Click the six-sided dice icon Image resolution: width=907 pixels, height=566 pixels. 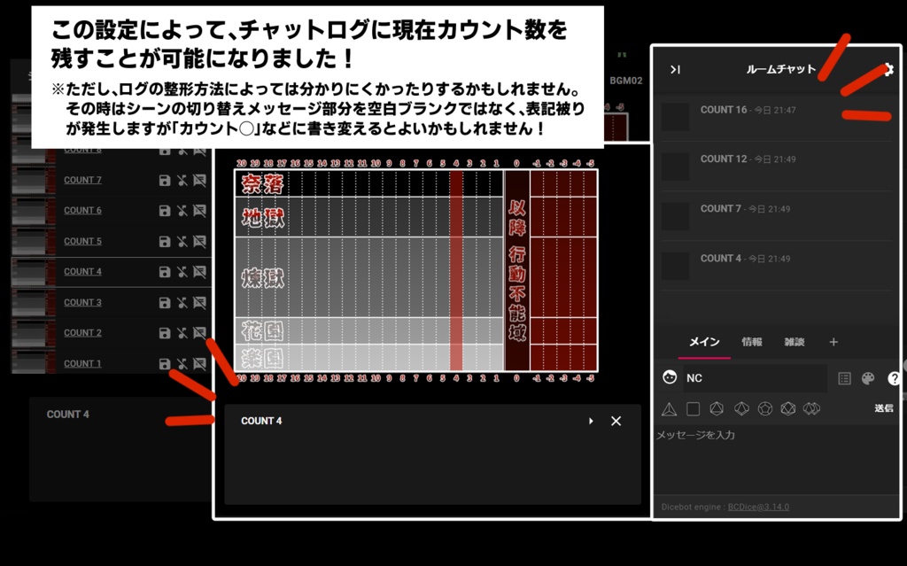pos(694,407)
